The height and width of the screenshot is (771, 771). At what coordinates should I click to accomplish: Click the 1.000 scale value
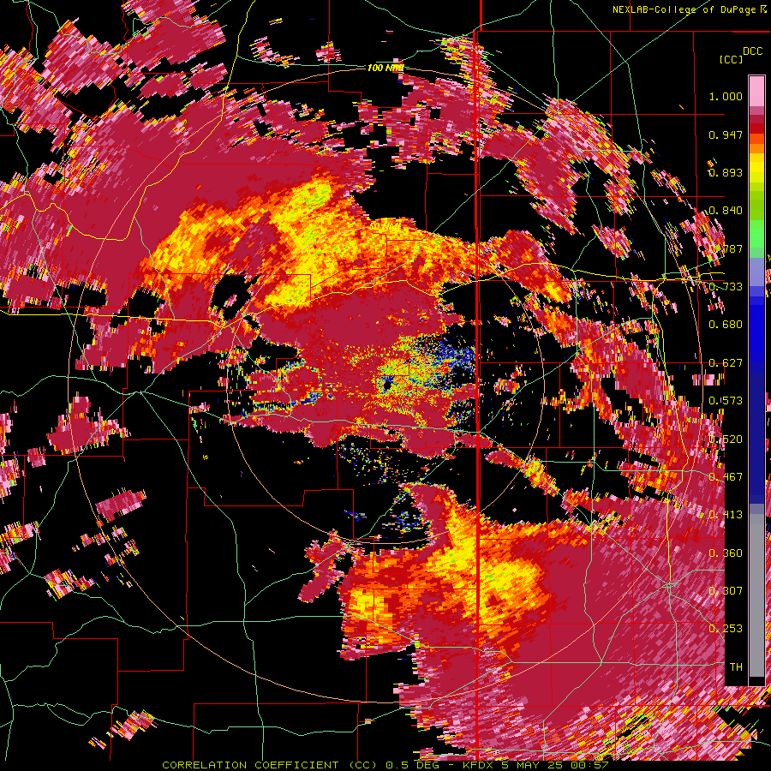[726, 96]
